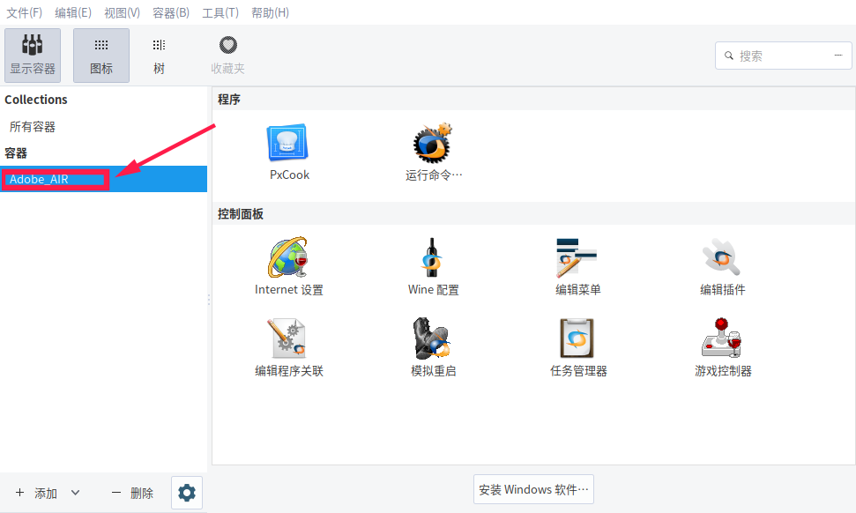
Task: Open the 任务管理器 (Task Manager) icon
Action: (577, 340)
